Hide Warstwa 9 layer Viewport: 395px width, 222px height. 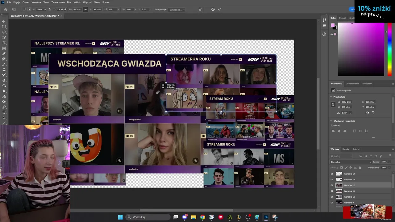[x=332, y=203]
